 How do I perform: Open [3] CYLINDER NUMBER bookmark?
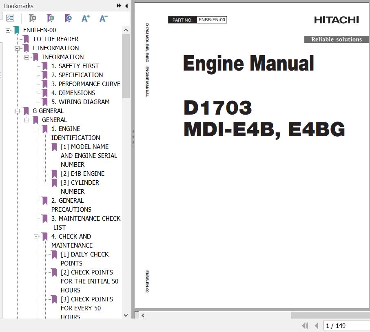click(80, 187)
